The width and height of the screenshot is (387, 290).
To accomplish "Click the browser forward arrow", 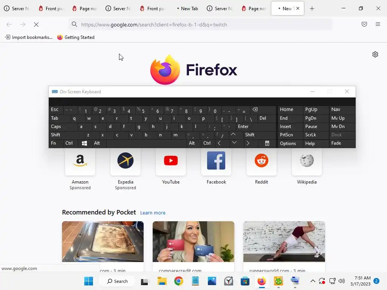I will [23, 25].
